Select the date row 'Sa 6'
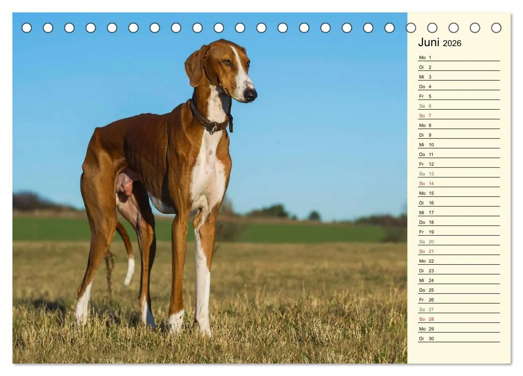523x376 pixels. 459,106
